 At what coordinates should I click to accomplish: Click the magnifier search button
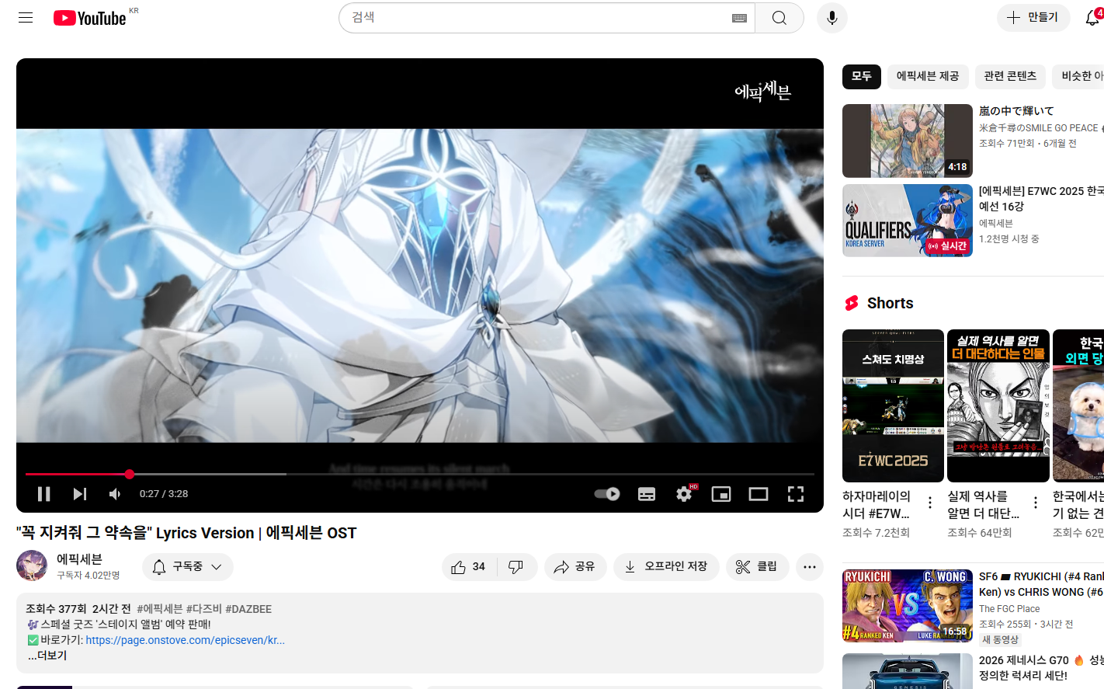coord(779,18)
